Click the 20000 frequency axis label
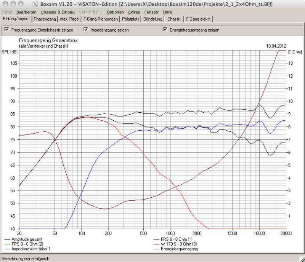 [x=286, y=233]
